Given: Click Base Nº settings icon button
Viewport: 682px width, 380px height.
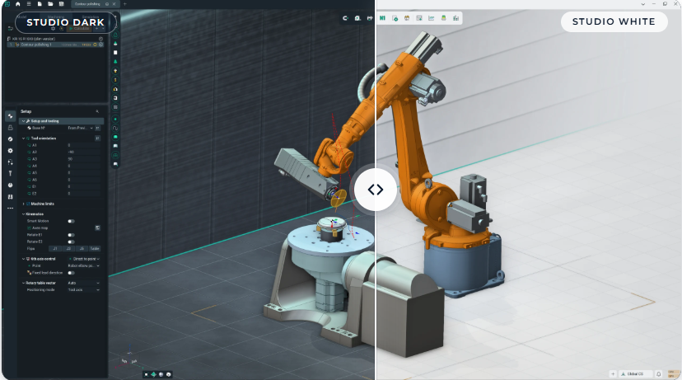Looking at the screenshot, I should pyautogui.click(x=97, y=128).
